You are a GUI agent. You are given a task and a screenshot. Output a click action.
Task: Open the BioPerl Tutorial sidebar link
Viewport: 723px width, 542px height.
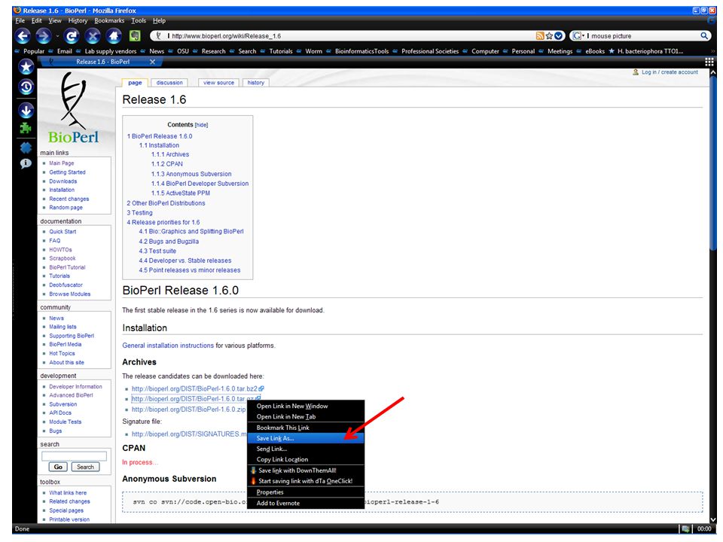[x=67, y=267]
